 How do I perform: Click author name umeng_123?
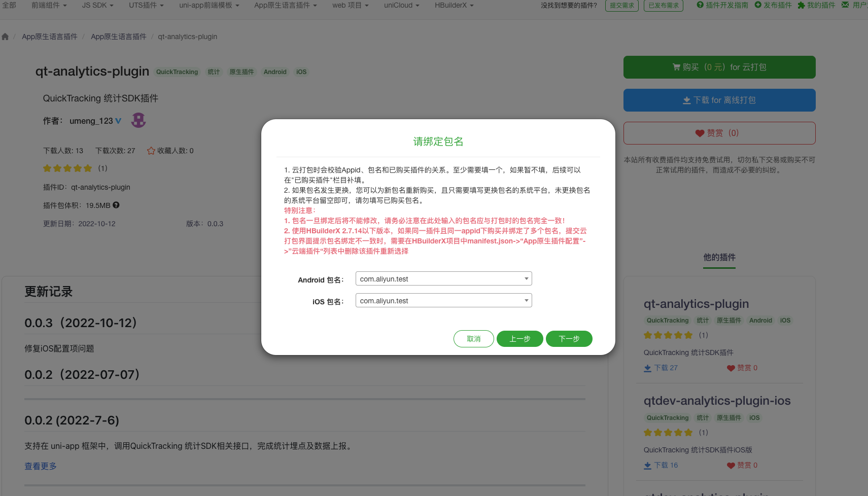pos(91,121)
